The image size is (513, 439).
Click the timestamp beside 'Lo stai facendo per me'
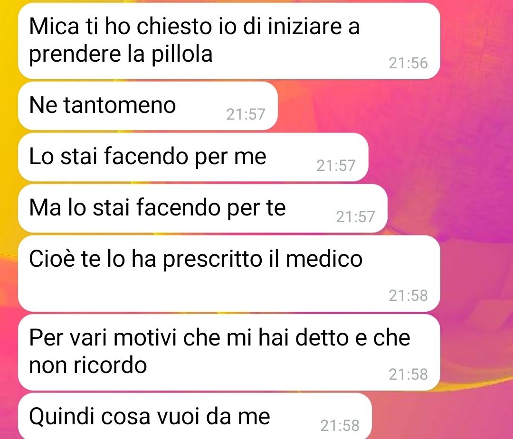click(x=336, y=166)
